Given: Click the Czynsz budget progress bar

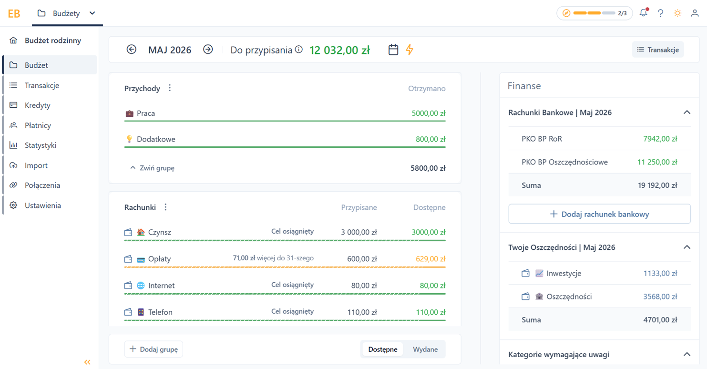Looking at the screenshot, I should (x=285, y=241).
